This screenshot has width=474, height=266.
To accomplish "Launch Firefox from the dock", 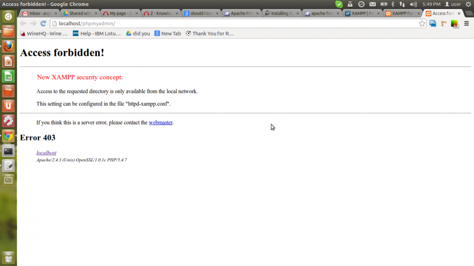I will tap(9, 46).
